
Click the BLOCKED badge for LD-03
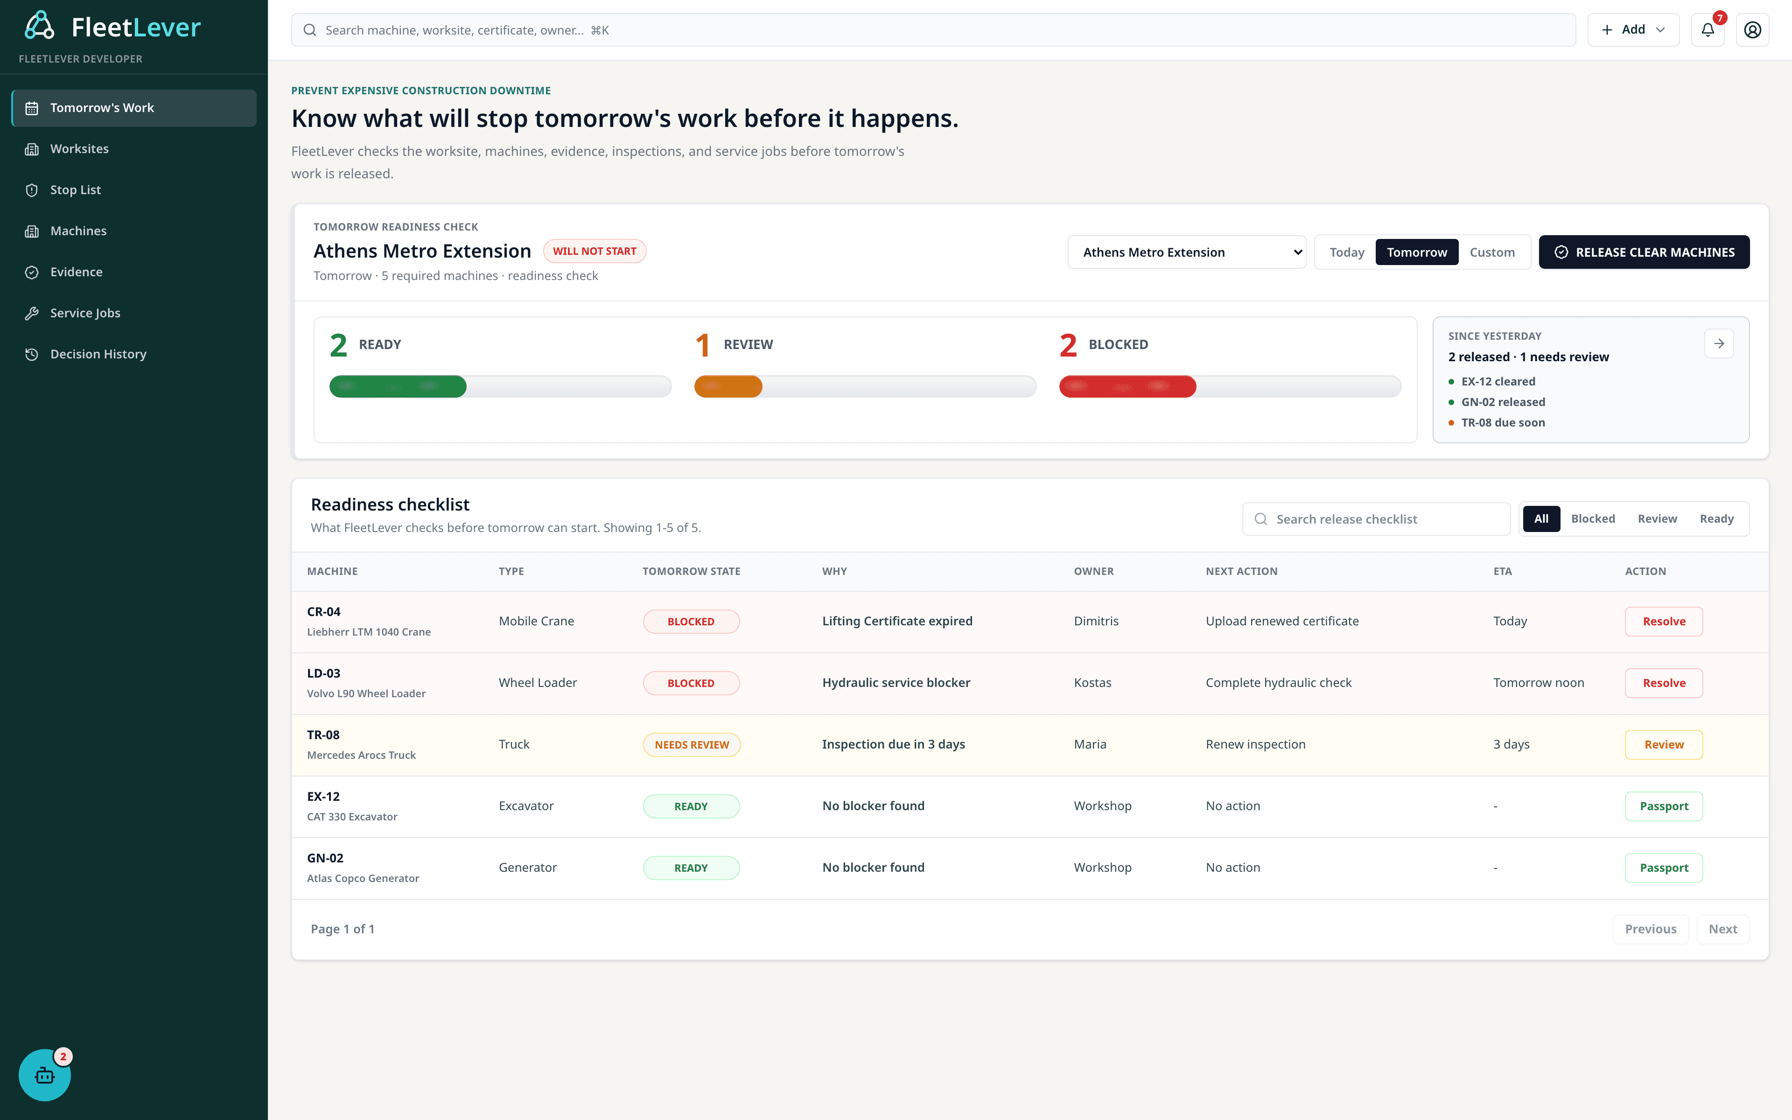pos(691,683)
